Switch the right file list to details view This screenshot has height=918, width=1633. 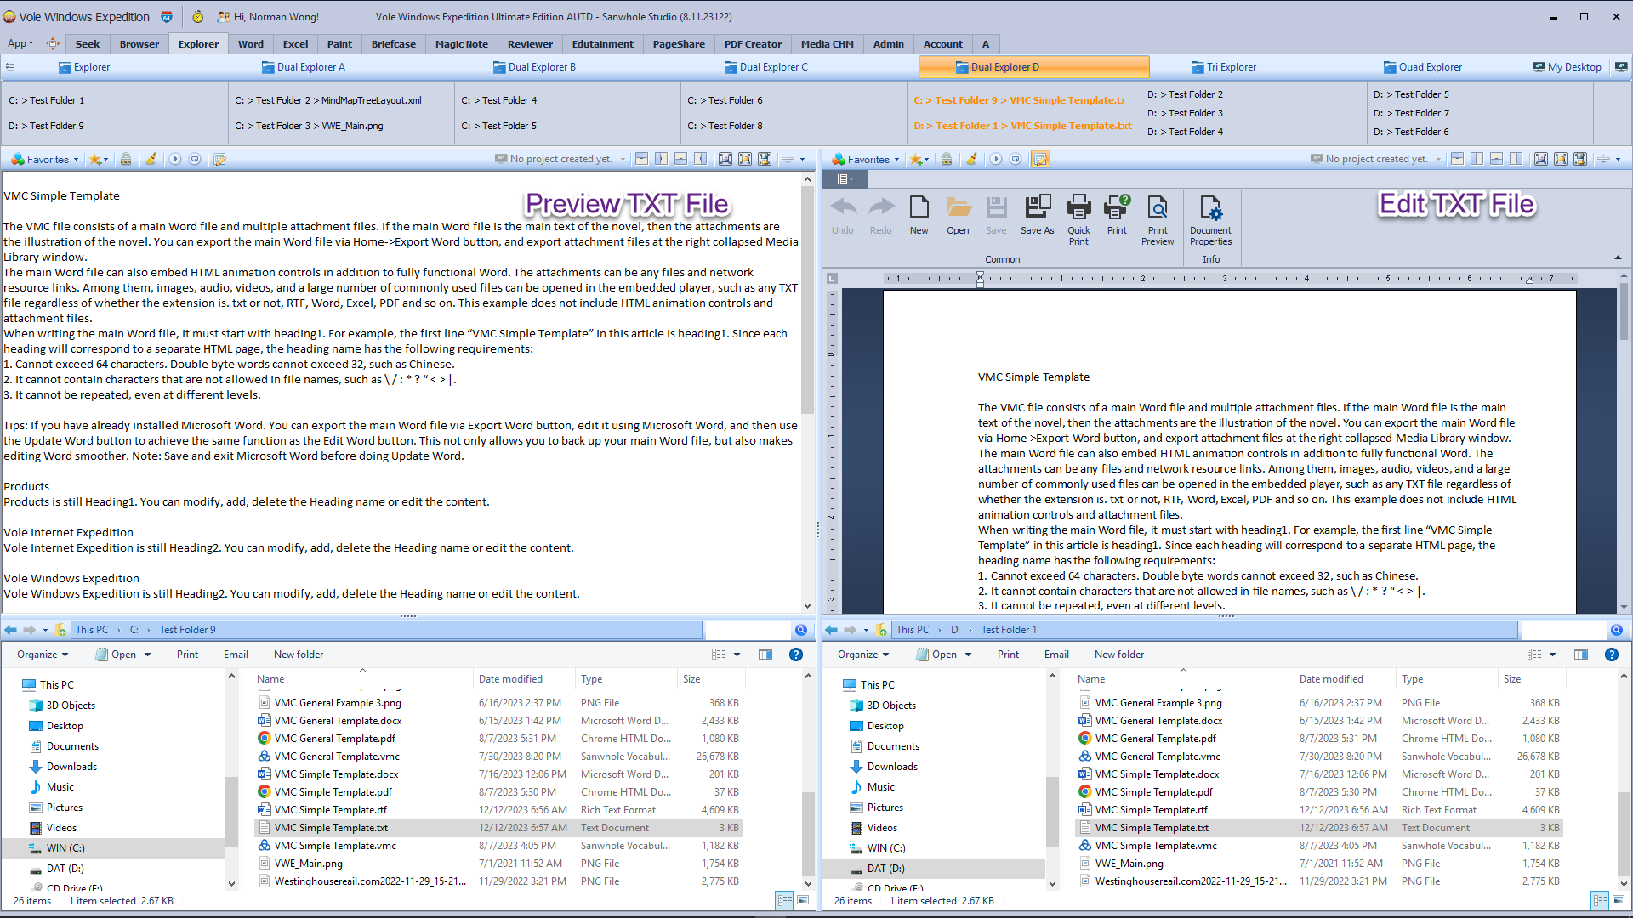(x=1600, y=900)
